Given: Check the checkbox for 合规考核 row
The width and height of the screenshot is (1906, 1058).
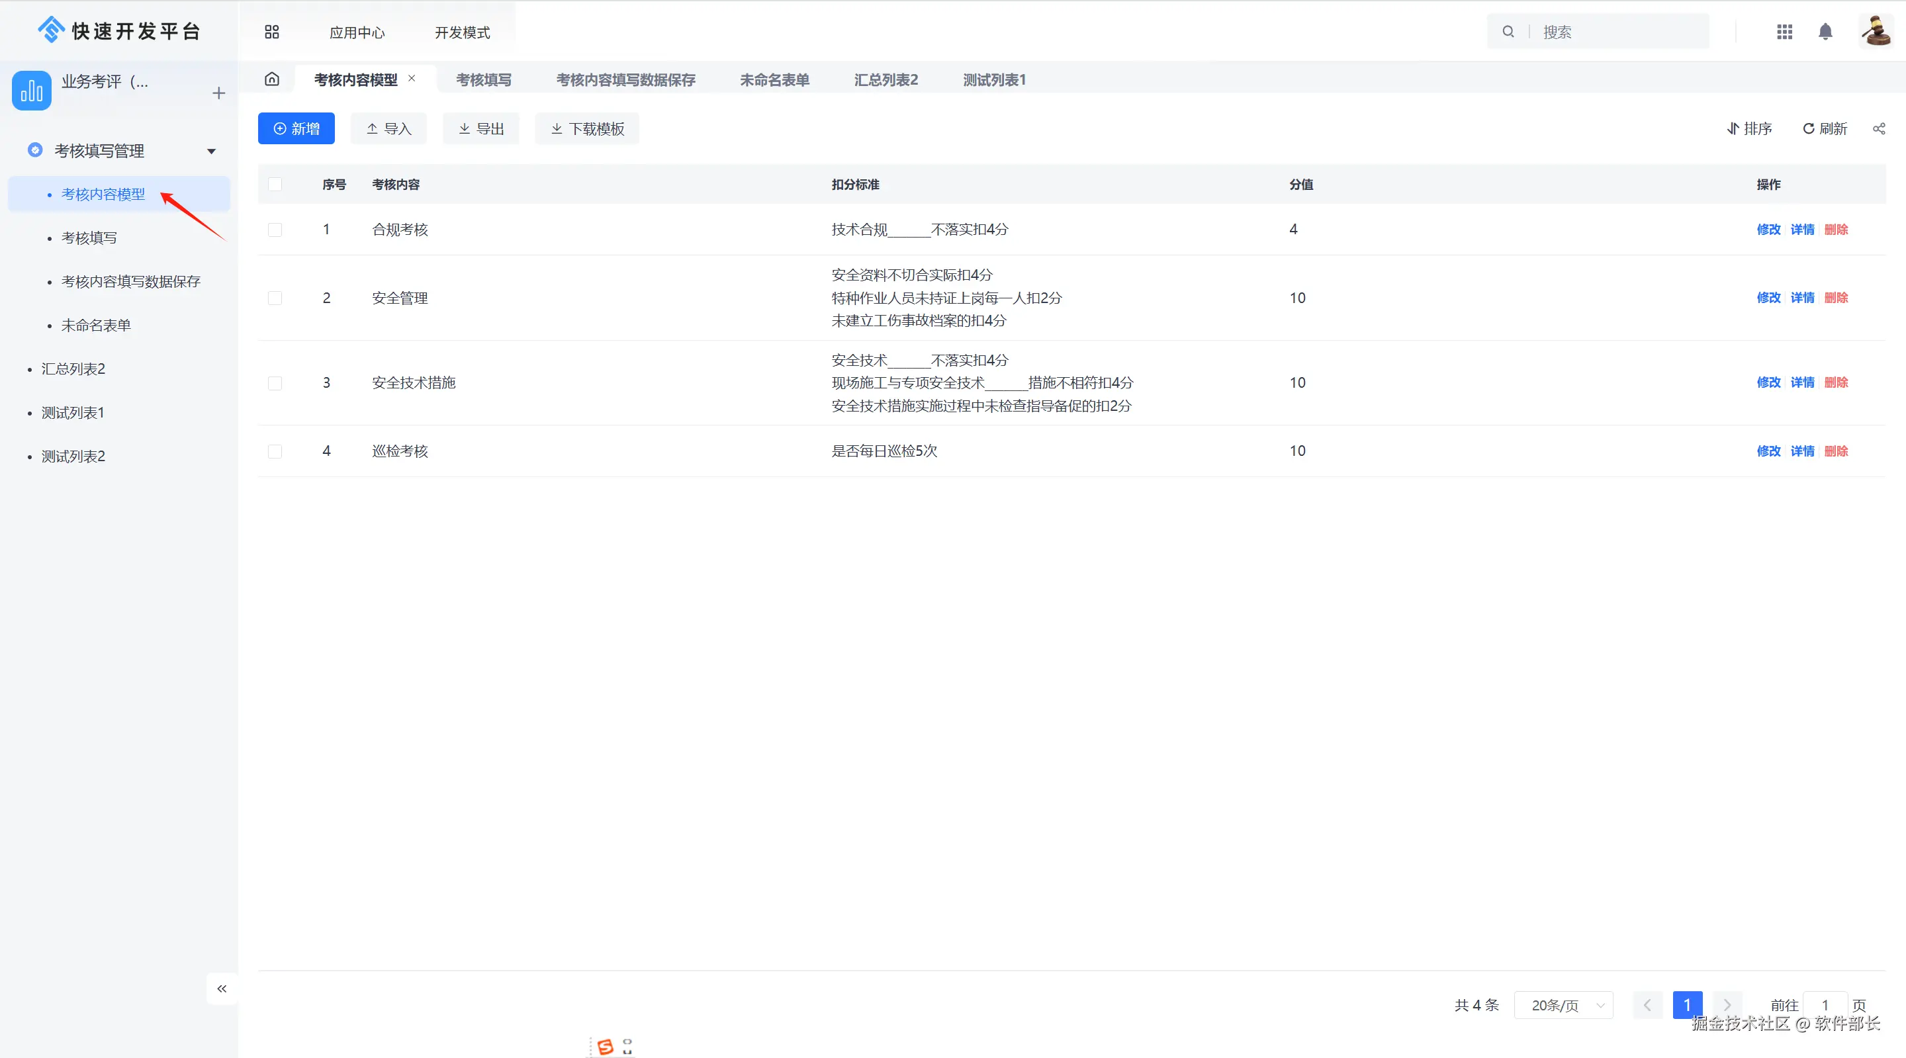Looking at the screenshot, I should pyautogui.click(x=275, y=230).
